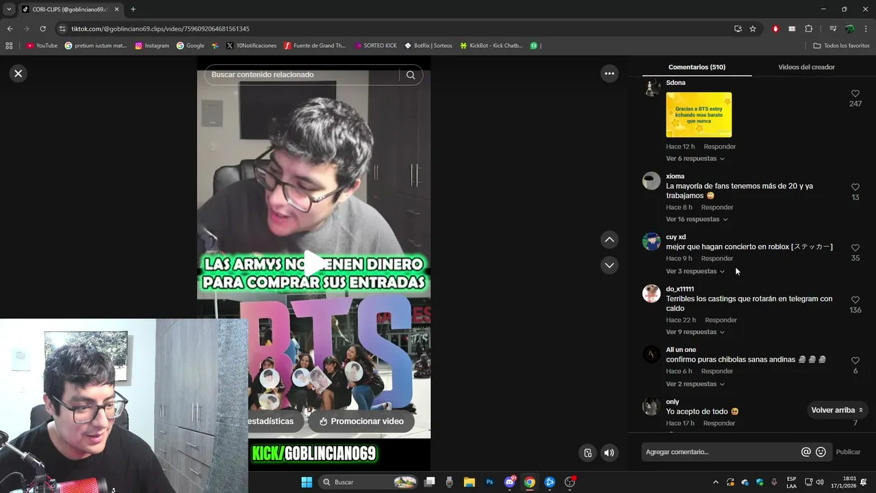Click the 'Publicar' comment button
Viewport: 876px width, 493px height.
(x=848, y=452)
